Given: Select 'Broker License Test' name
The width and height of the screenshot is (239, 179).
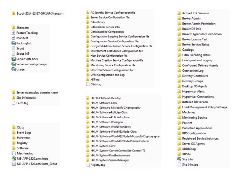Looking at the screenshot, I should coord(195,39).
